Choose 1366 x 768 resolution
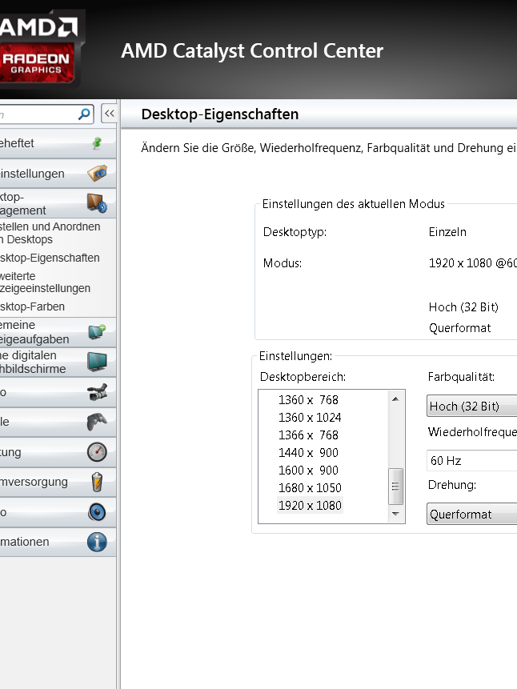This screenshot has width=517, height=689. click(308, 435)
